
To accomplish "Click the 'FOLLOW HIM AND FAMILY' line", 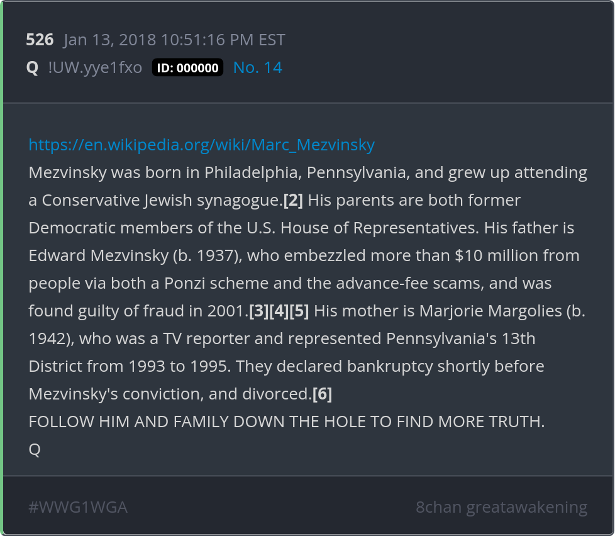I will tap(286, 422).
